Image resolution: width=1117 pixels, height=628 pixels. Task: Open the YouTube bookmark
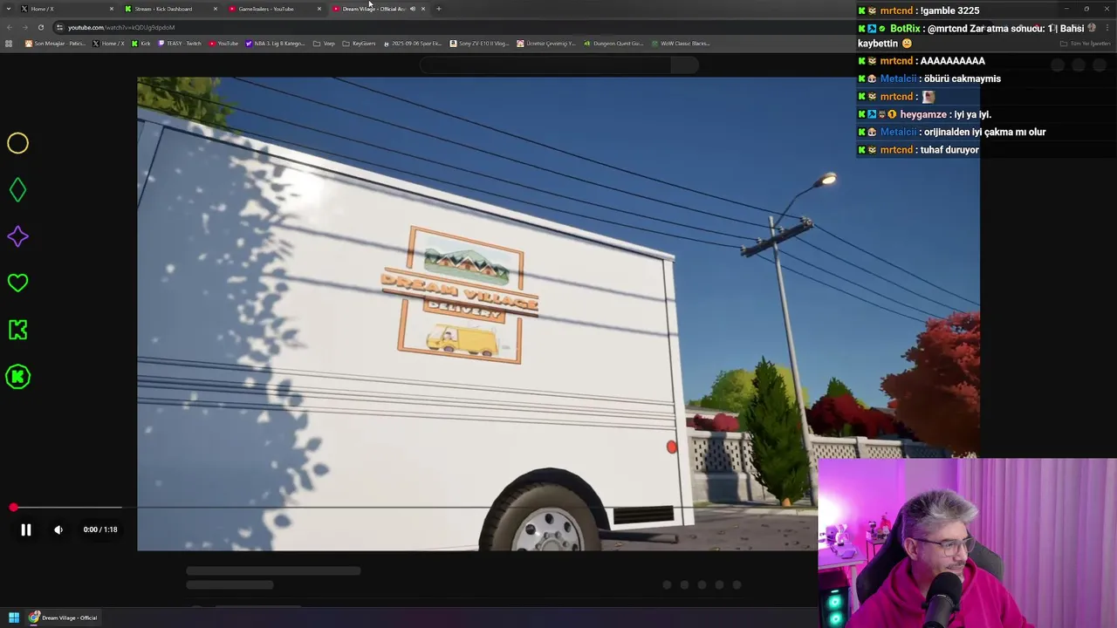pyautogui.click(x=223, y=44)
